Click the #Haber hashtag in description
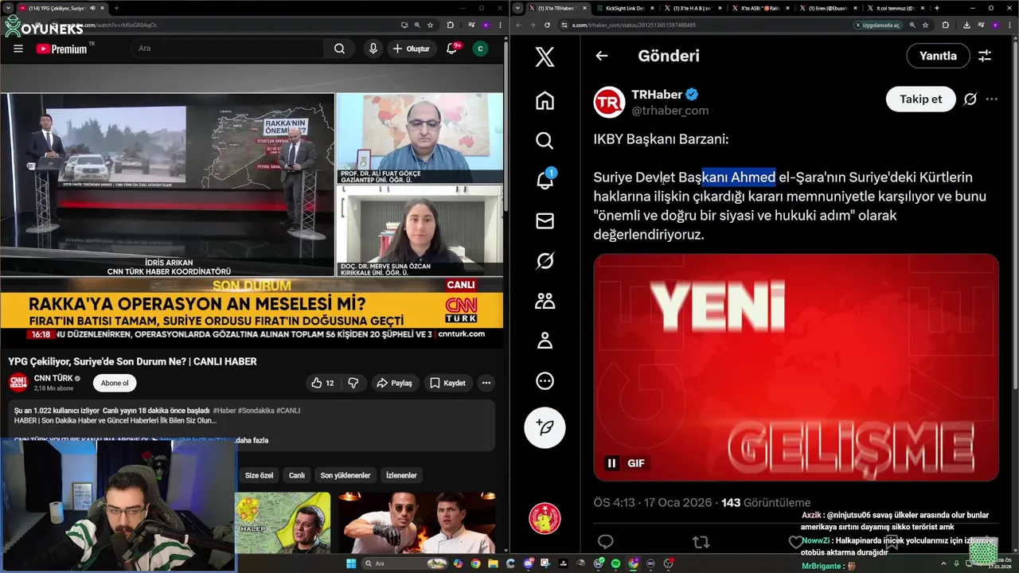The width and height of the screenshot is (1019, 573). [224, 411]
